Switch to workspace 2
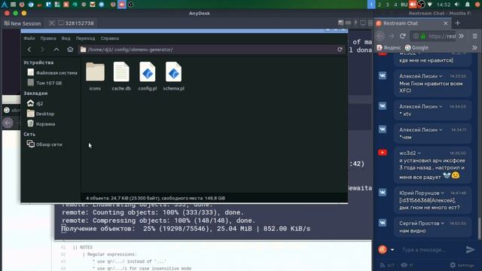482x271 pixels. coord(380,5)
